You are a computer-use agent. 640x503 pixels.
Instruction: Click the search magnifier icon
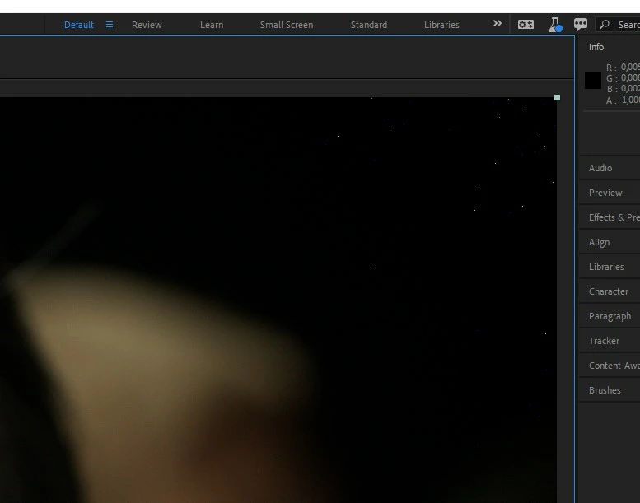tap(605, 25)
